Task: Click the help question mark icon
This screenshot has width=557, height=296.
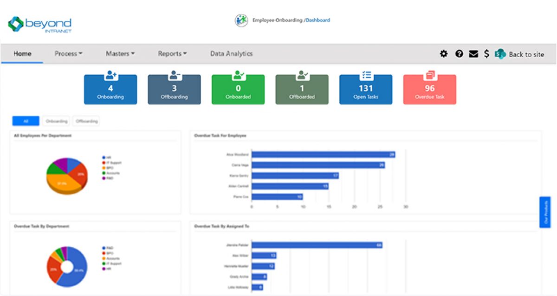Action: (x=459, y=54)
